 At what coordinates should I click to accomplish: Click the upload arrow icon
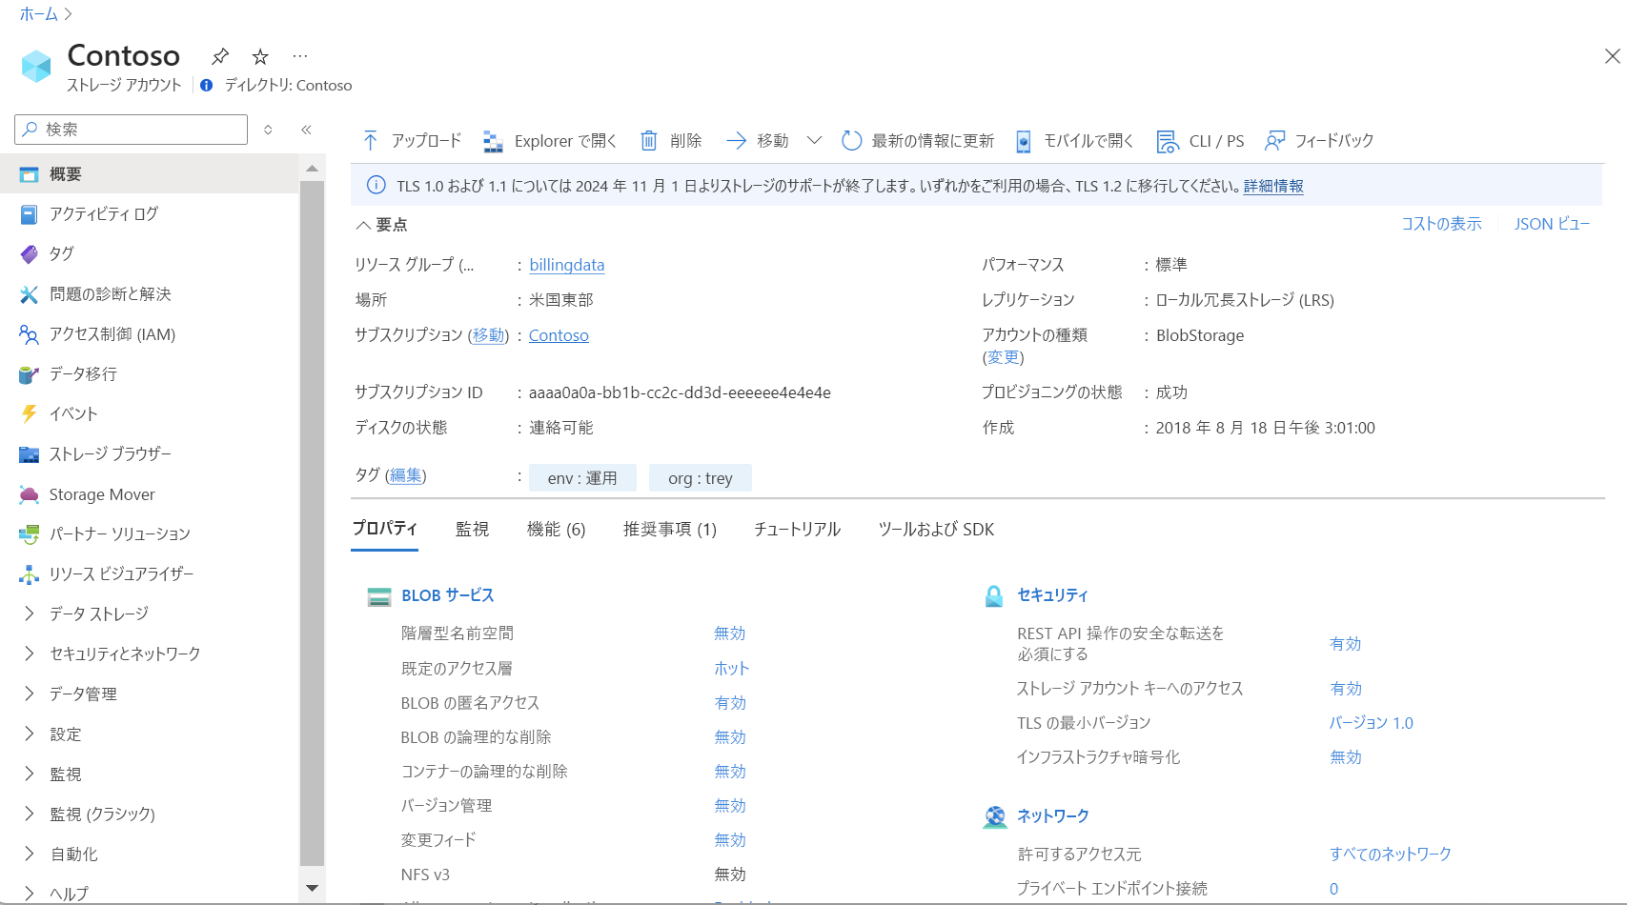[371, 141]
